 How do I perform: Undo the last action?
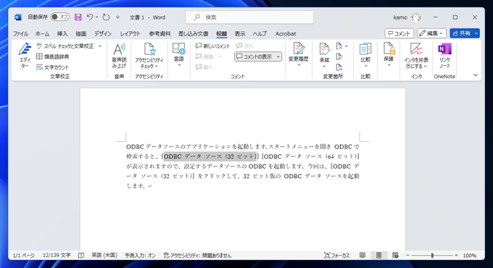(90, 17)
